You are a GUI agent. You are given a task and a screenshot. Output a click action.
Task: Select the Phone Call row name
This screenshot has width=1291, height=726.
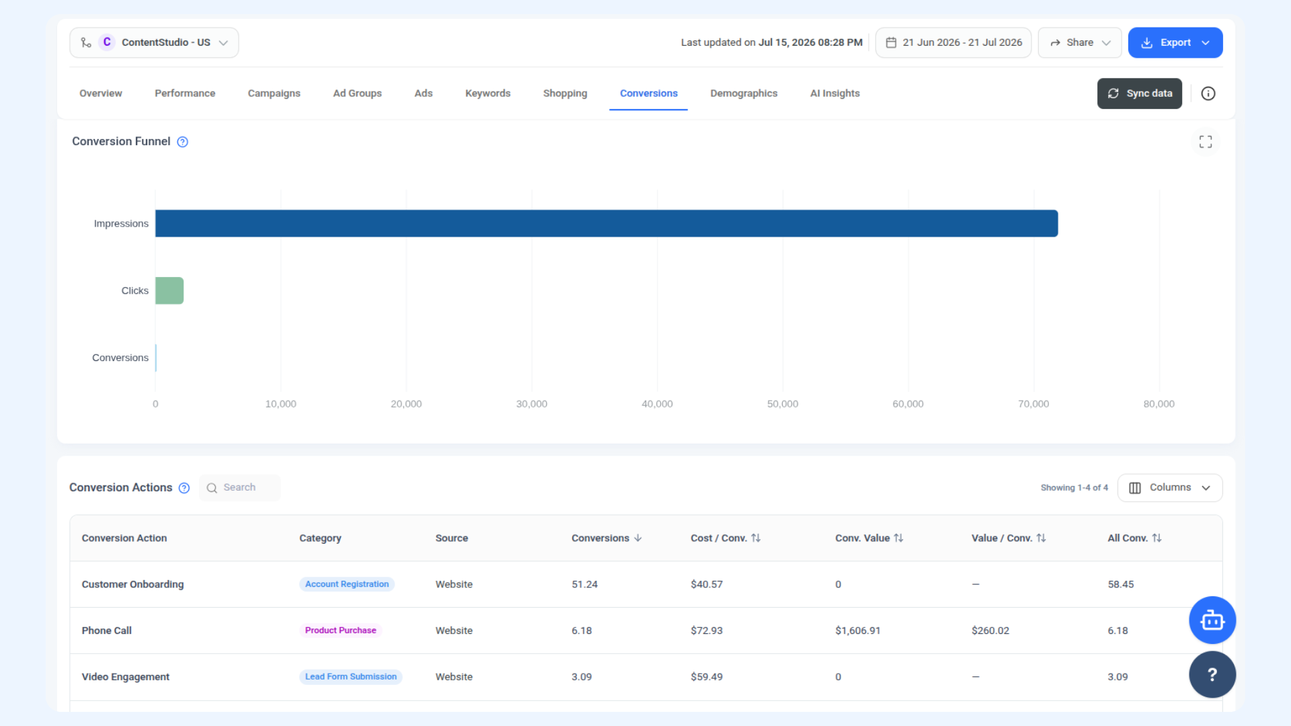106,631
